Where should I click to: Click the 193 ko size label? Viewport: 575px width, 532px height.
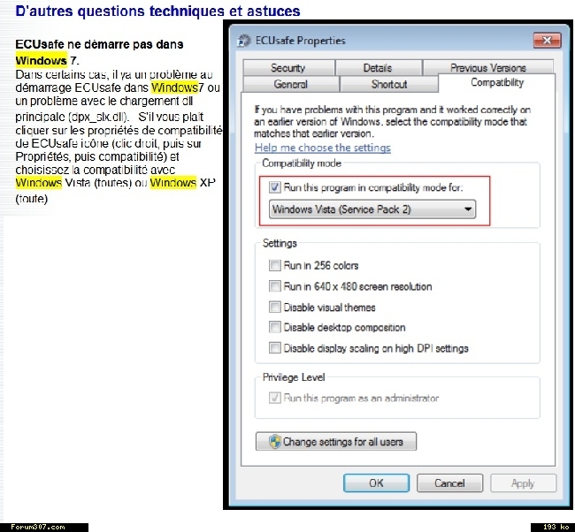[556, 527]
